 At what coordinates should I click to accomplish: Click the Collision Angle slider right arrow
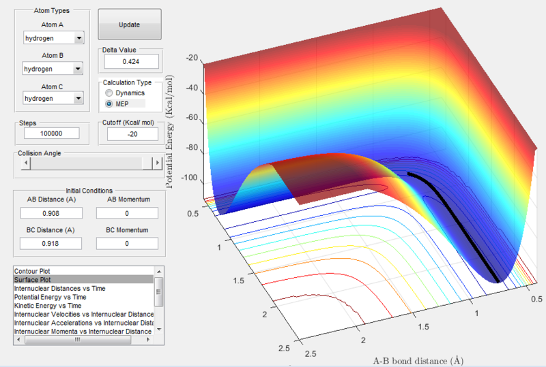click(x=158, y=163)
